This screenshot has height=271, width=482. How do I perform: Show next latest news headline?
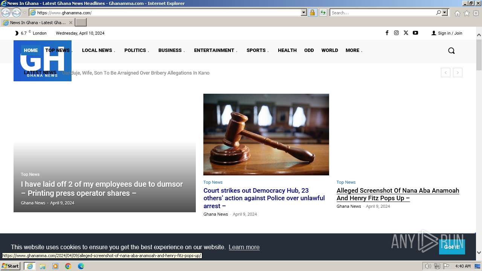[x=458, y=73]
